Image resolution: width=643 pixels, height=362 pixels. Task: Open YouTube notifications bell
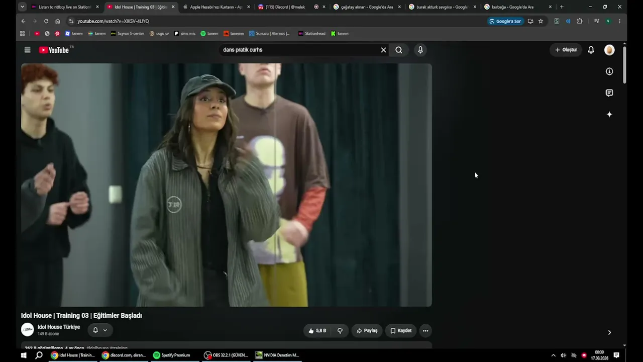coord(591,50)
